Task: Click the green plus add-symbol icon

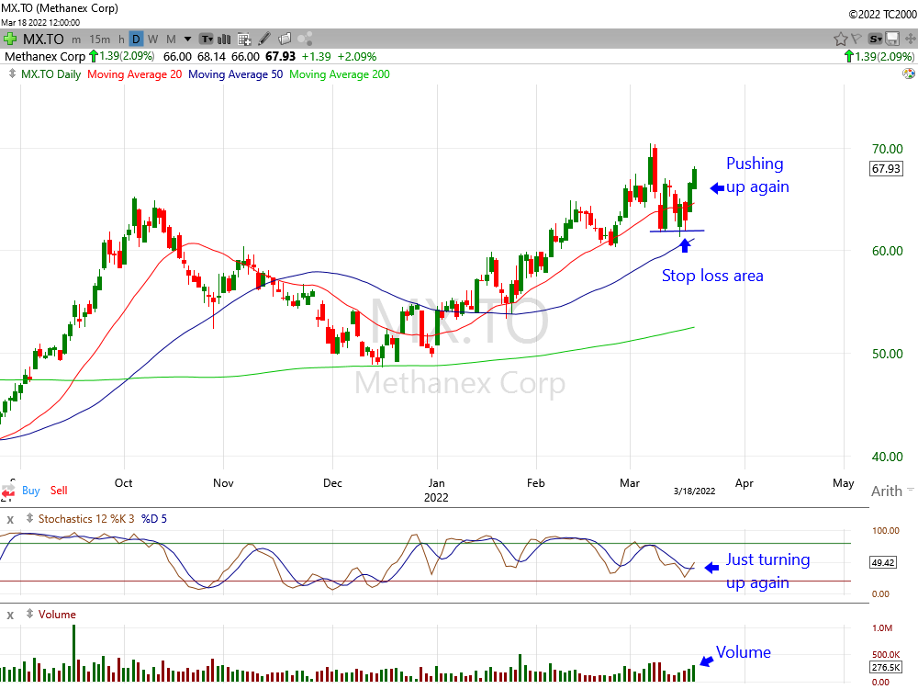Action: pyautogui.click(x=10, y=40)
